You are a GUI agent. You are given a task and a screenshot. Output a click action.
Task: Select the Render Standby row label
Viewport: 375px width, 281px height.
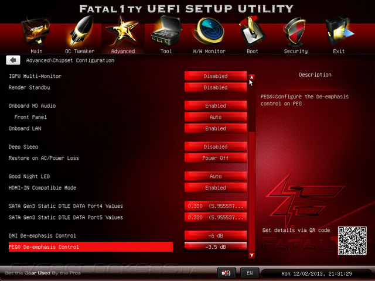pyautogui.click(x=29, y=87)
